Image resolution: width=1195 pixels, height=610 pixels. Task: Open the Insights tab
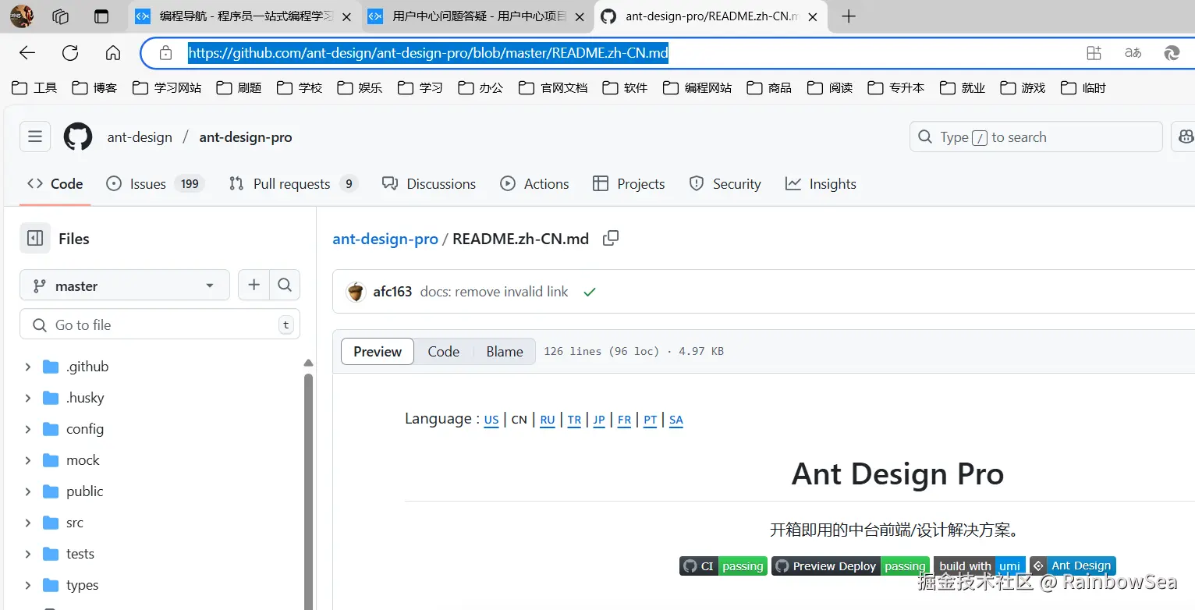[821, 184]
